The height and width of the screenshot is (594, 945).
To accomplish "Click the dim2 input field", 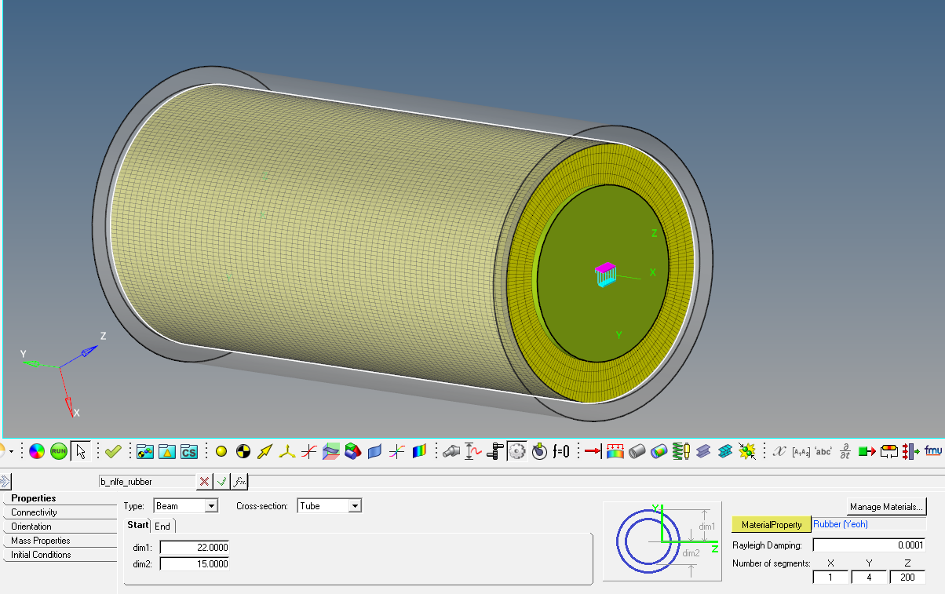I will tap(194, 563).
